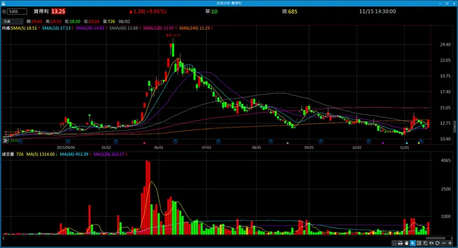Click the red price 13.25
The image size is (458, 248).
[x=58, y=11]
